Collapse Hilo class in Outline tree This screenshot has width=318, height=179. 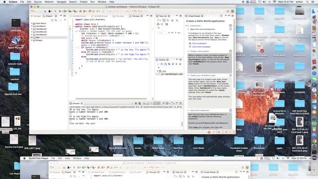[x=158, y=71]
